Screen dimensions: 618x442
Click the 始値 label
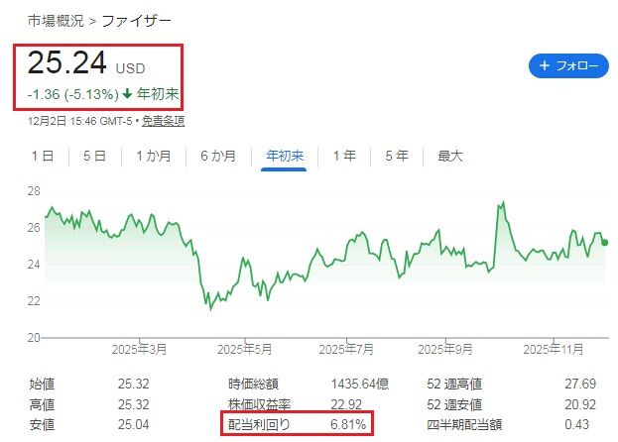click(x=42, y=384)
